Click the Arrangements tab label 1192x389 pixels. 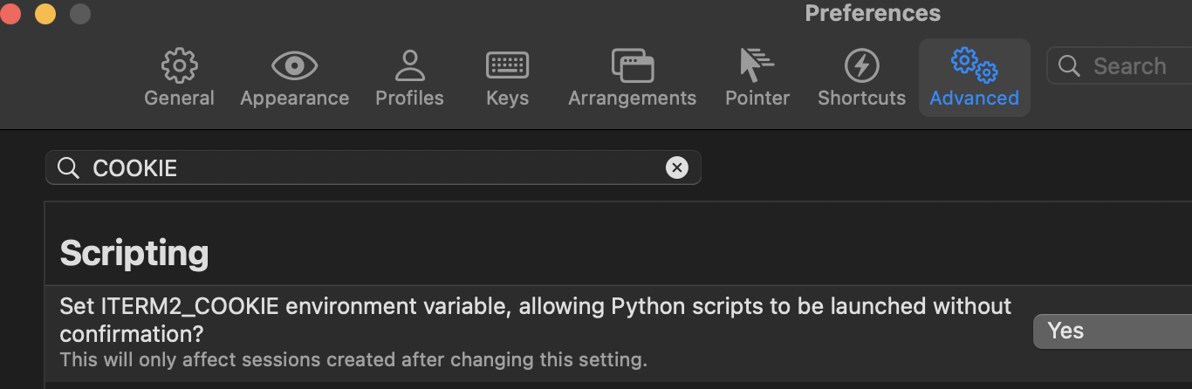[x=633, y=99]
